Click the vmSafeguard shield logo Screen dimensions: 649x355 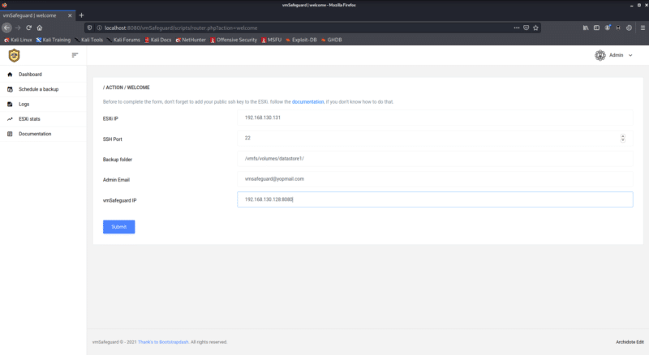click(x=14, y=55)
